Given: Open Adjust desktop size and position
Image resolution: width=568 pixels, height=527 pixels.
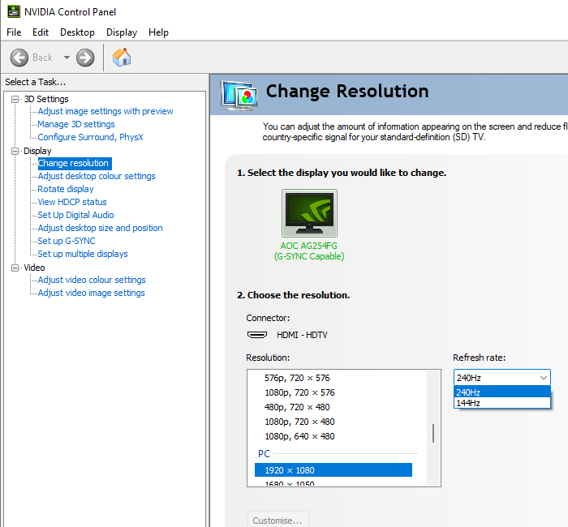Looking at the screenshot, I should click(x=100, y=228).
